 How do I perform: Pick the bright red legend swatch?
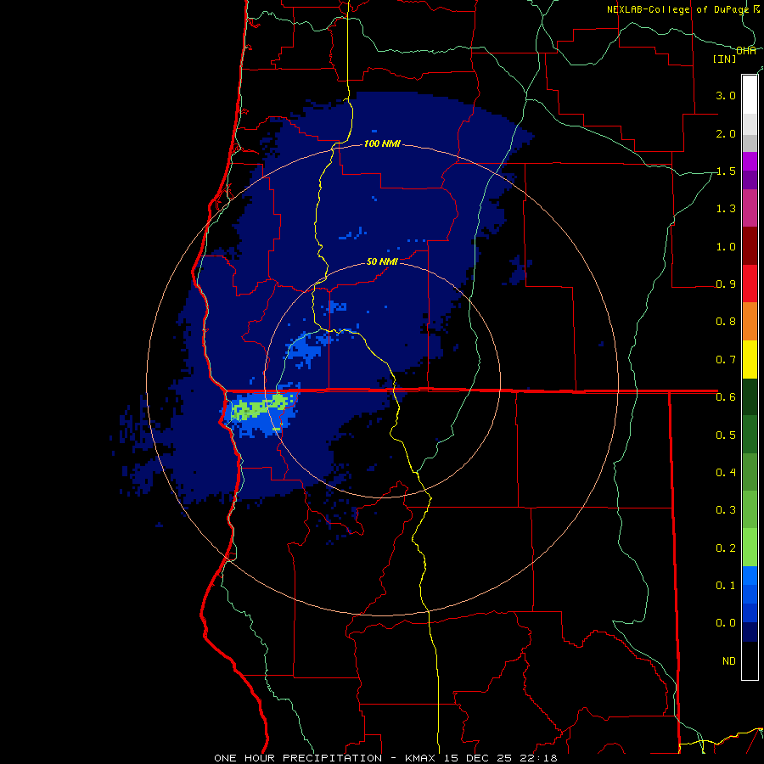pos(750,284)
